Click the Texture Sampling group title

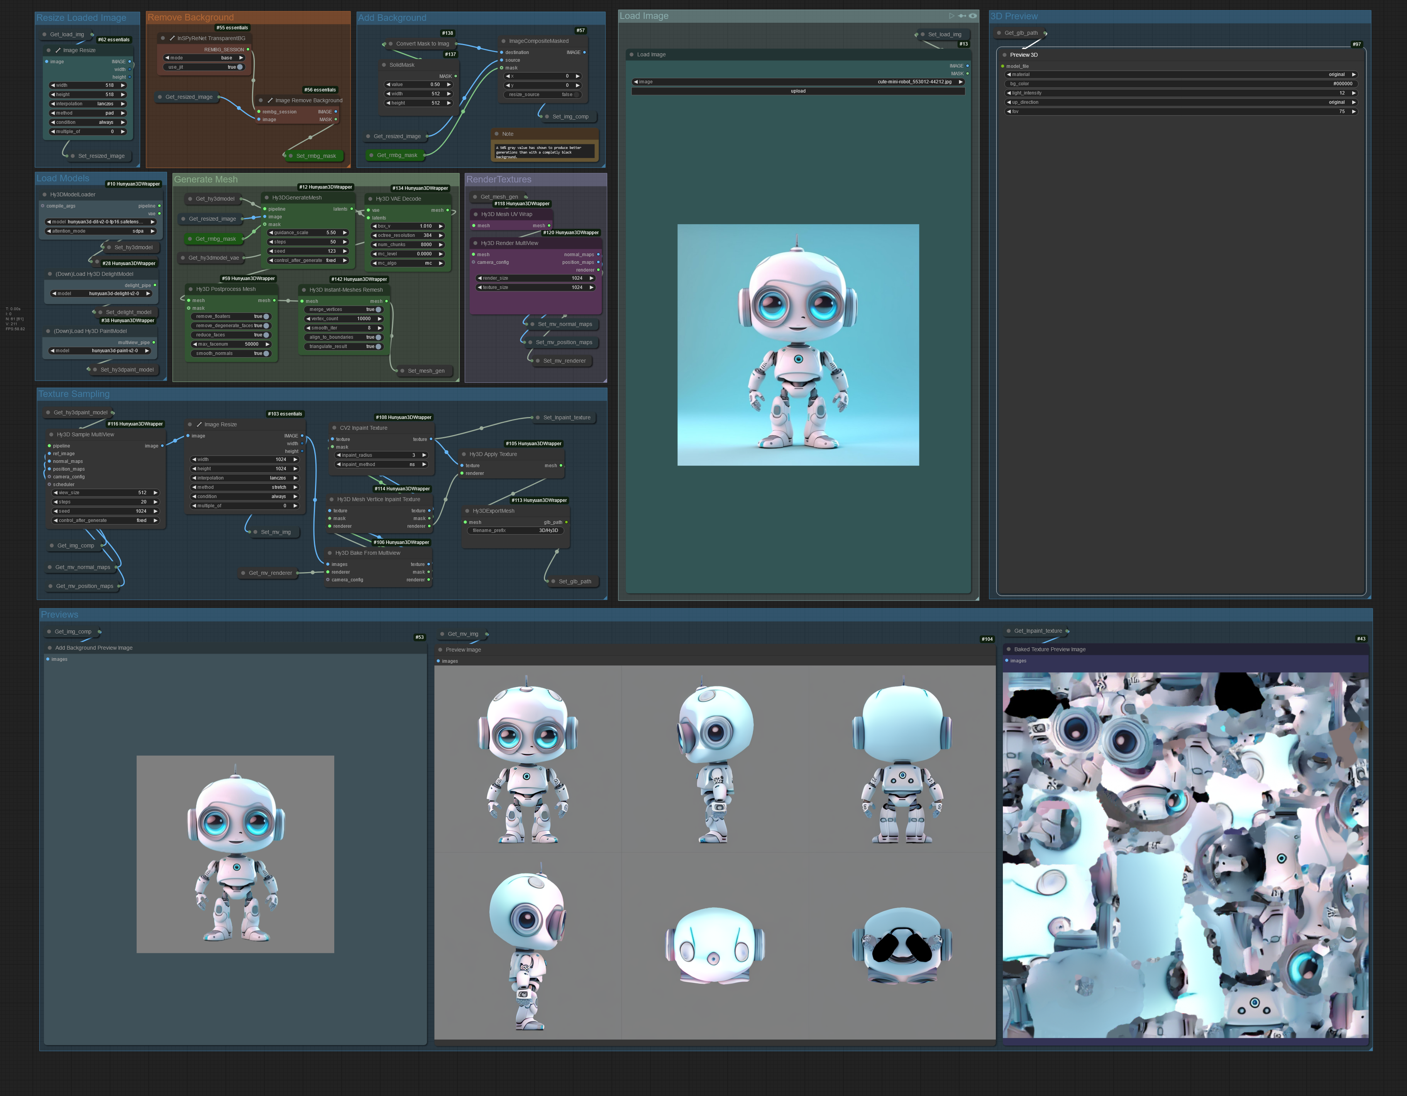[74, 394]
